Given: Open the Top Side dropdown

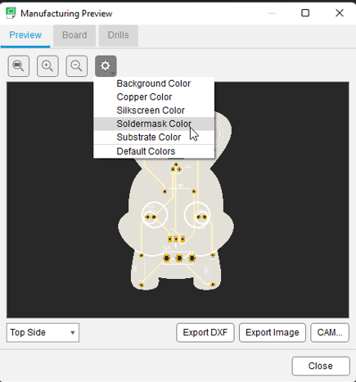Looking at the screenshot, I should coord(43,333).
